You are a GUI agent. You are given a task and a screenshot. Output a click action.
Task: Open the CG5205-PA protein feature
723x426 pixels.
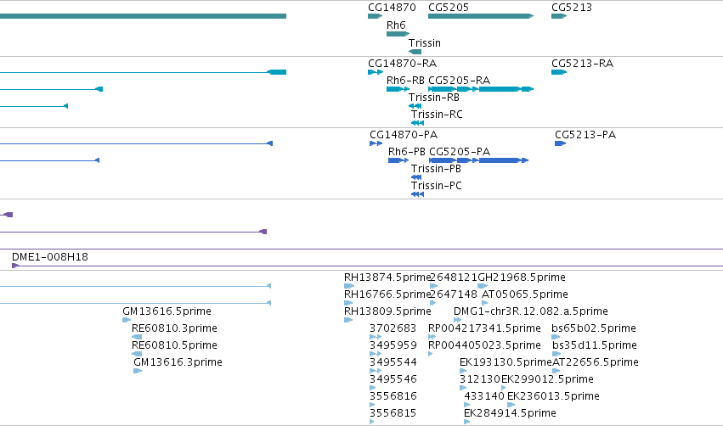[x=478, y=160]
